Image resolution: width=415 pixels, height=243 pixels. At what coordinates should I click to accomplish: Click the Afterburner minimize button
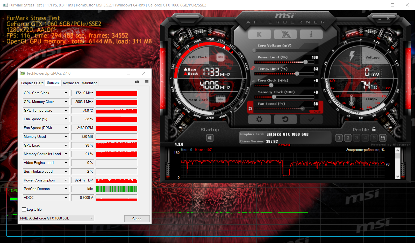[380, 19]
